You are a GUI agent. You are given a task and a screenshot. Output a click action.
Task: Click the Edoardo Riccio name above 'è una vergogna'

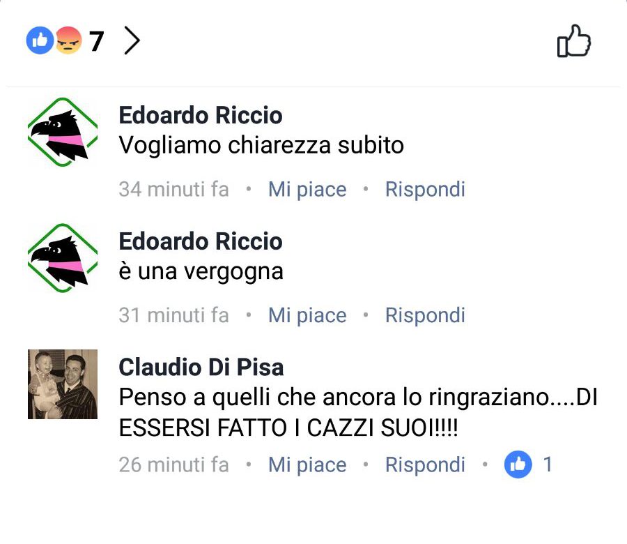coord(201,241)
